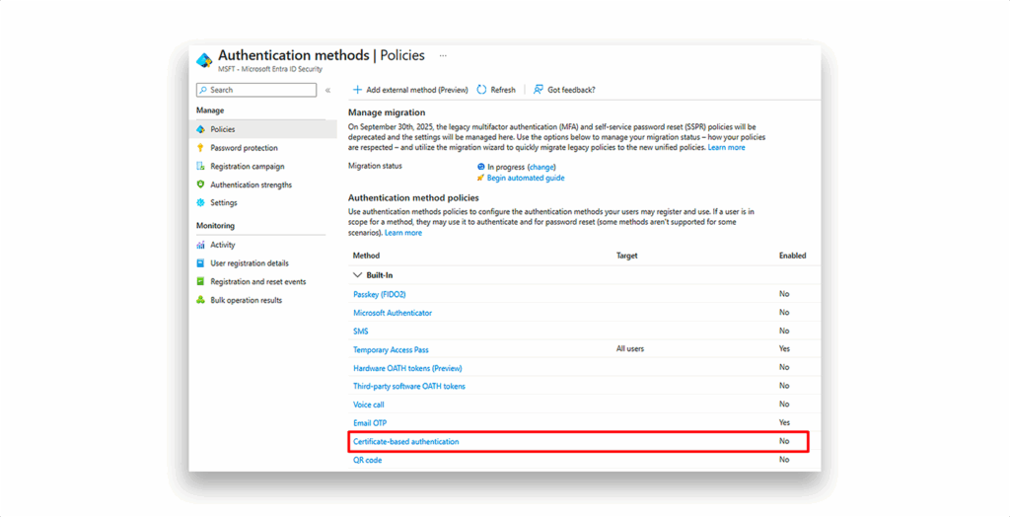The image size is (1010, 517).
Task: Click the Add external method plus icon
Action: tap(357, 90)
